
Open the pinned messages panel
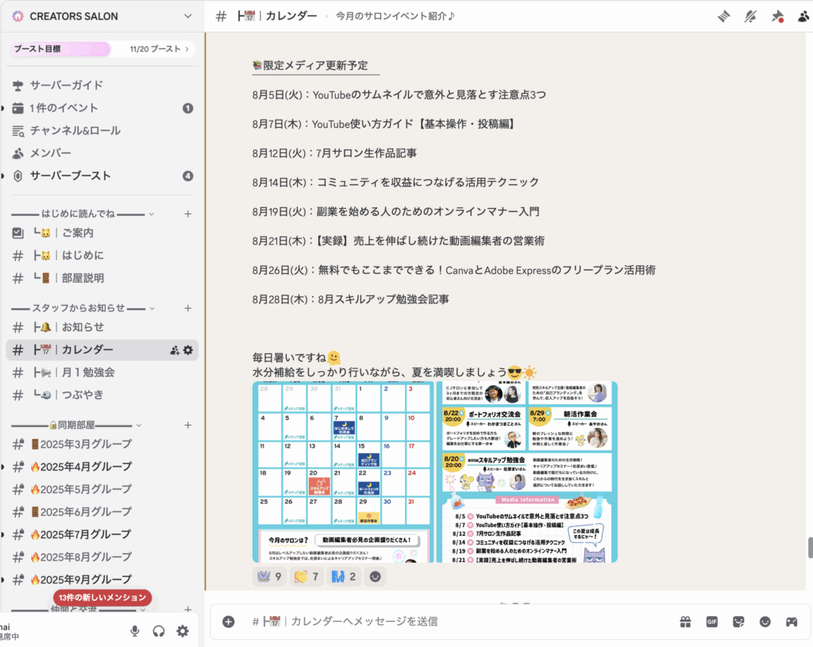777,16
